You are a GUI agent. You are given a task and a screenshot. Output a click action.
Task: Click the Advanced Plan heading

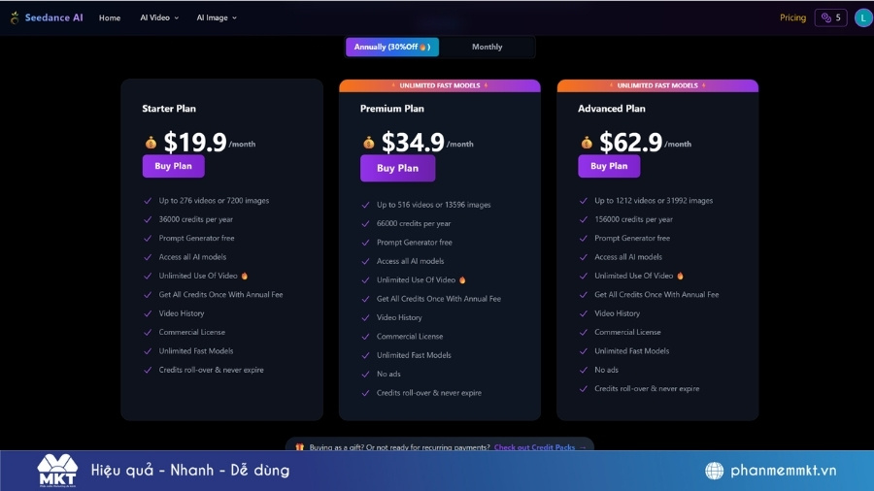[x=612, y=109]
